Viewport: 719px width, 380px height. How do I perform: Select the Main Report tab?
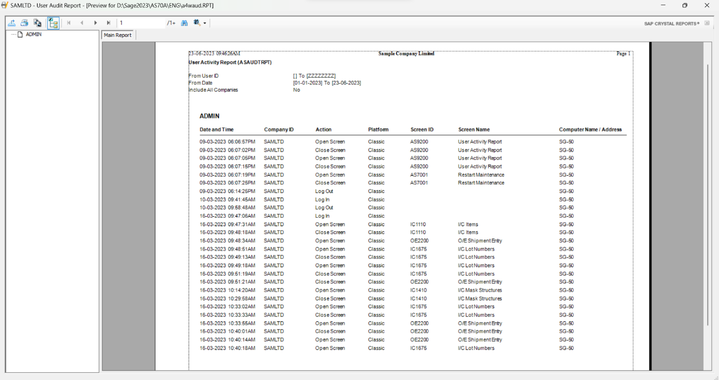pos(118,35)
